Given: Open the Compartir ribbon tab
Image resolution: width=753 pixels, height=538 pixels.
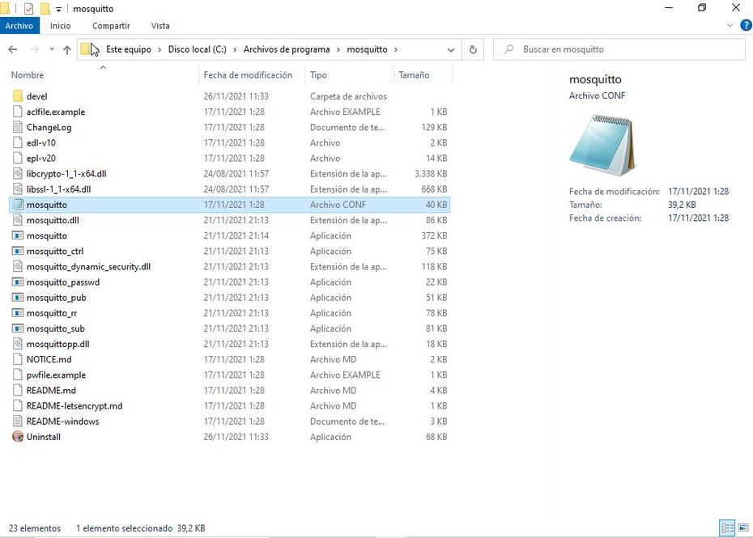Looking at the screenshot, I should tap(111, 26).
